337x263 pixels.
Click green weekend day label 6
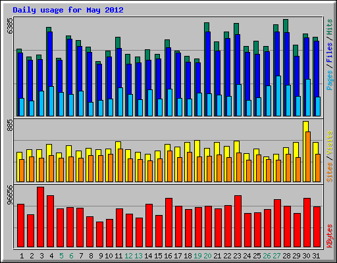[71, 256]
